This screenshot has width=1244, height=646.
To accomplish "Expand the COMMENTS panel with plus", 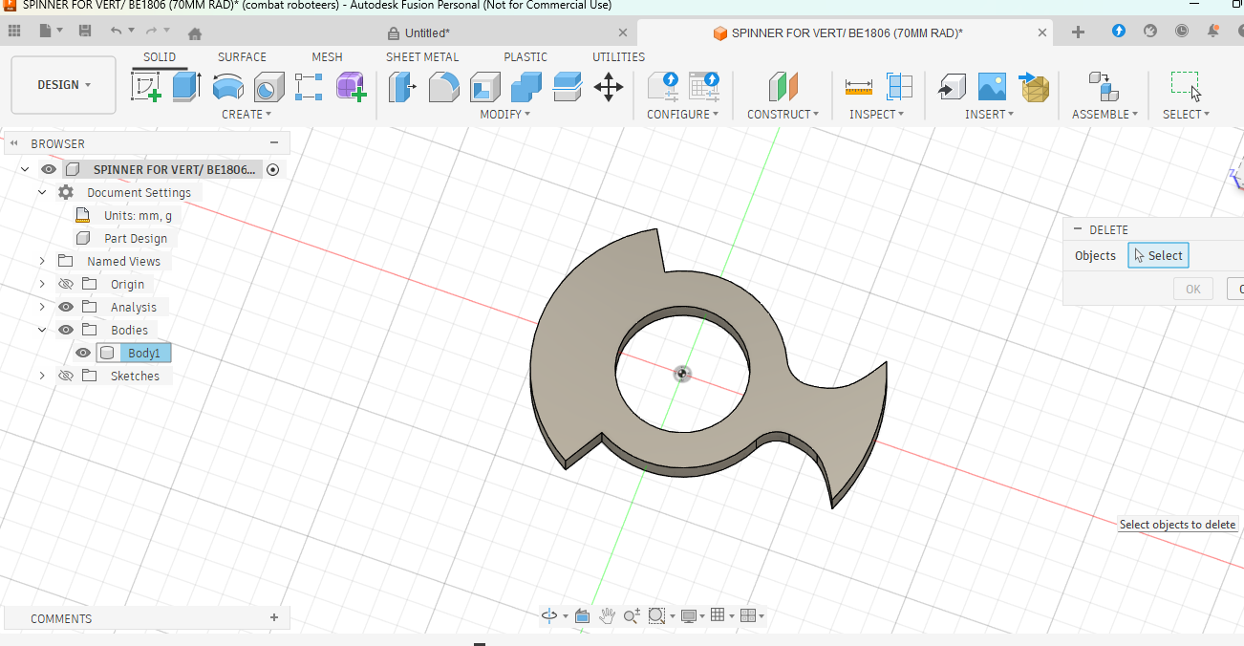I will 274,618.
